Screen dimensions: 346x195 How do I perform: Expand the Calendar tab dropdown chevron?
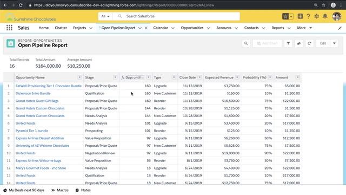coord(173,28)
